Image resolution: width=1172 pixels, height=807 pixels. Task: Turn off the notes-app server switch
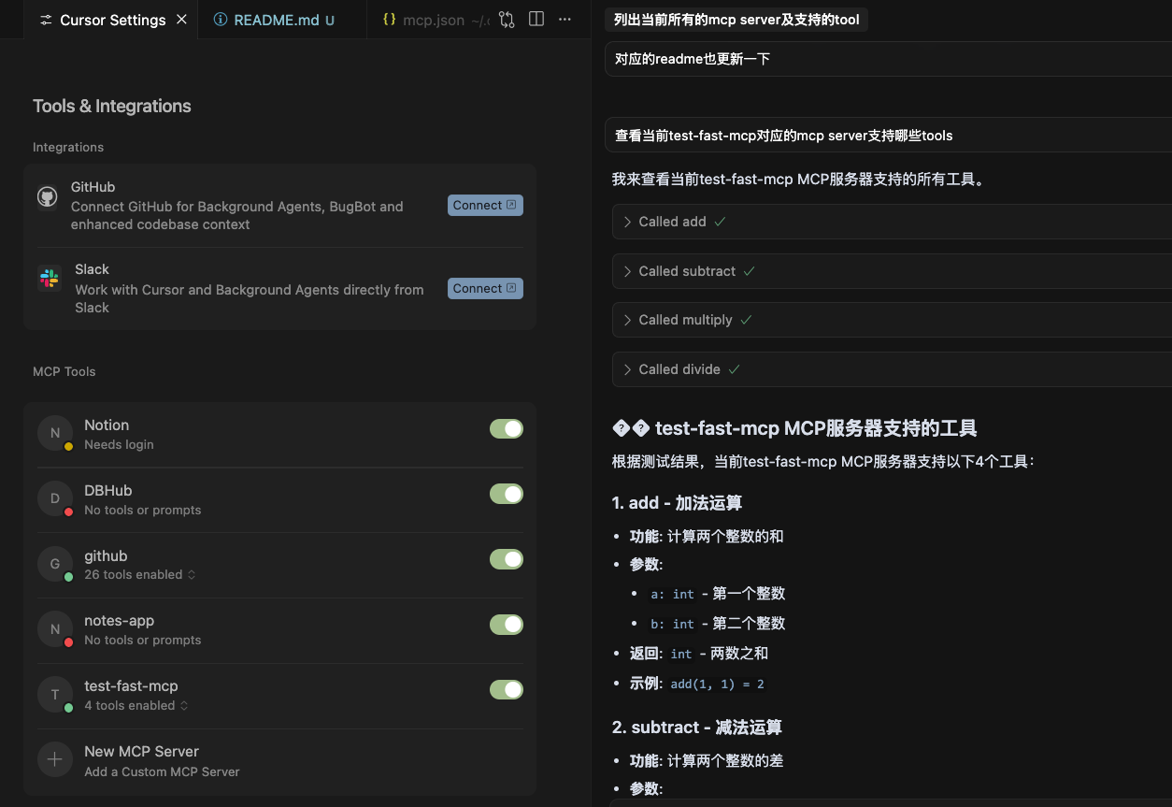point(506,625)
